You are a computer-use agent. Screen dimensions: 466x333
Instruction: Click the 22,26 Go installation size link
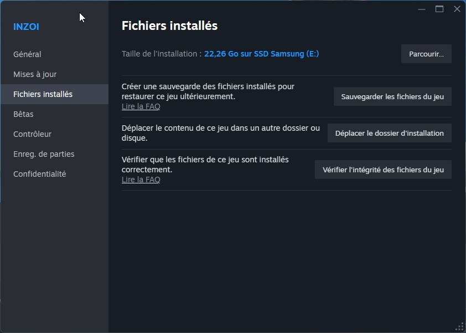(x=262, y=54)
